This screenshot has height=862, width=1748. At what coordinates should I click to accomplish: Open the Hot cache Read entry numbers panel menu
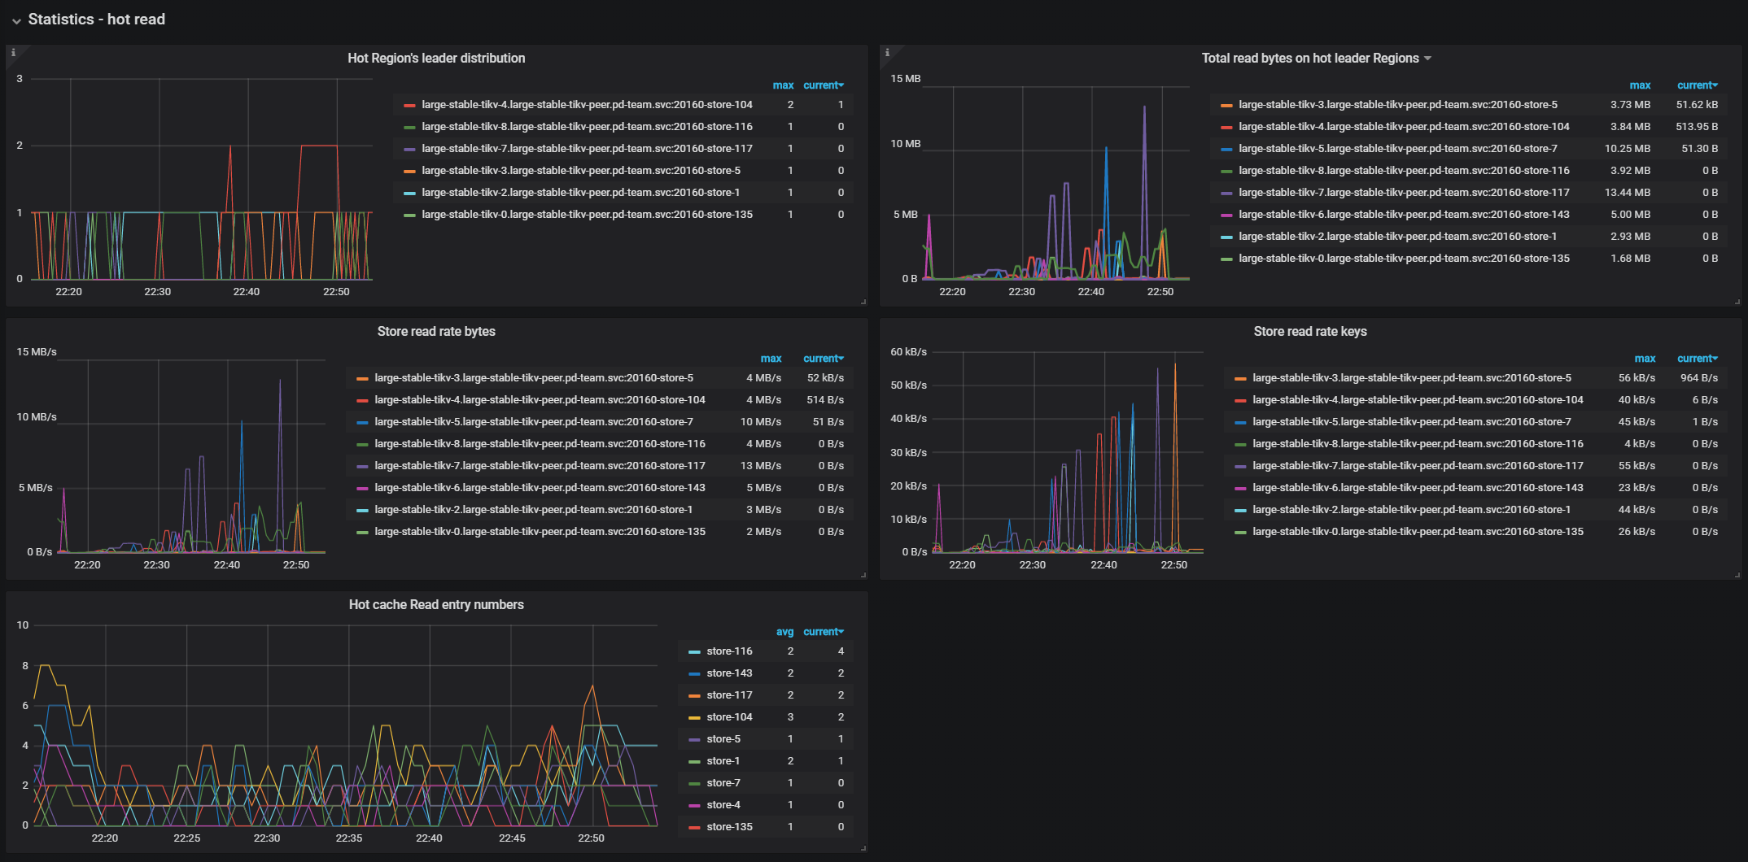coord(436,604)
